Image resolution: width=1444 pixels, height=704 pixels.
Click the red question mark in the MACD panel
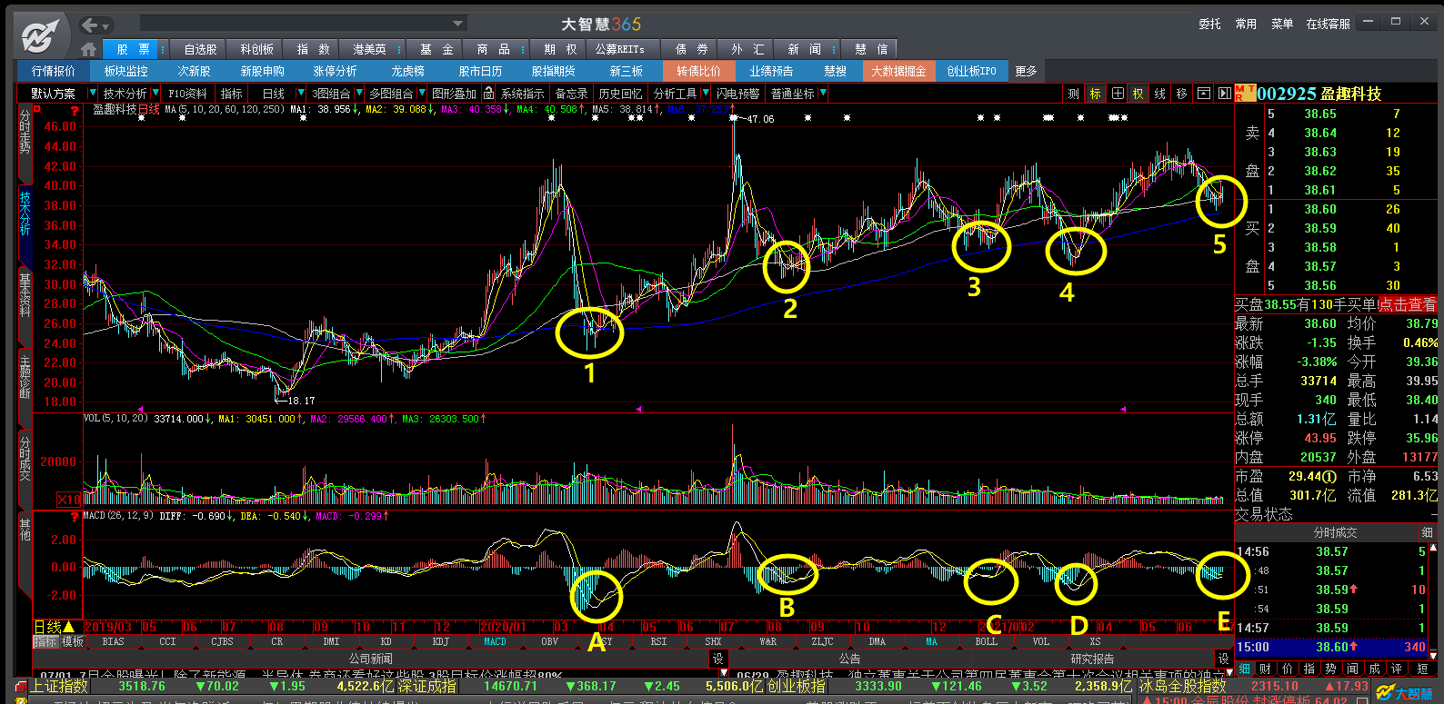(x=75, y=517)
